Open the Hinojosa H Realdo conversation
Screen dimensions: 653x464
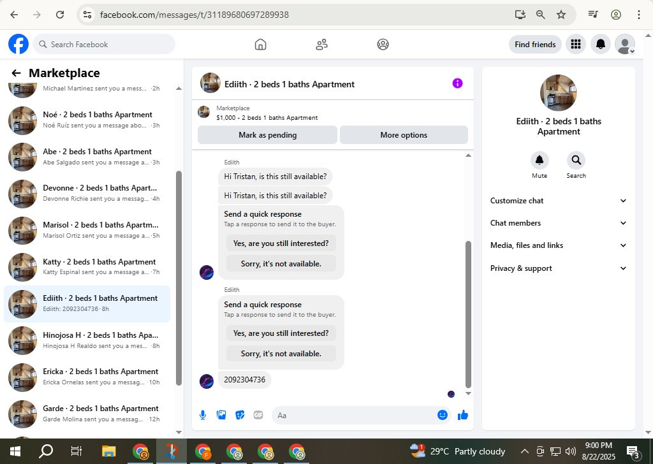coord(87,340)
